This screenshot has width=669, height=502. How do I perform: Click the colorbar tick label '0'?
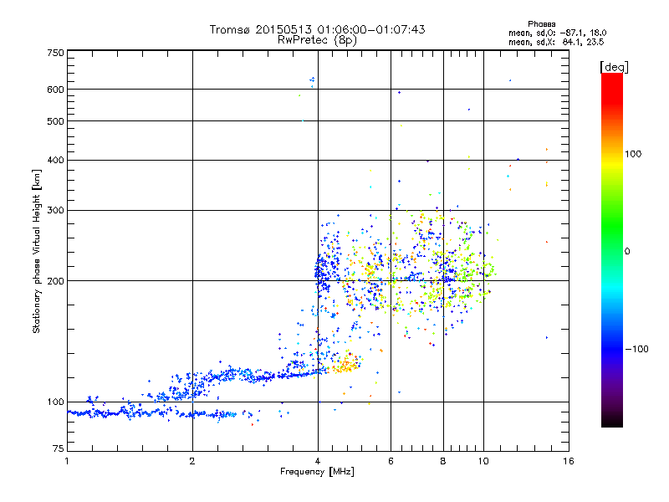pyautogui.click(x=627, y=251)
